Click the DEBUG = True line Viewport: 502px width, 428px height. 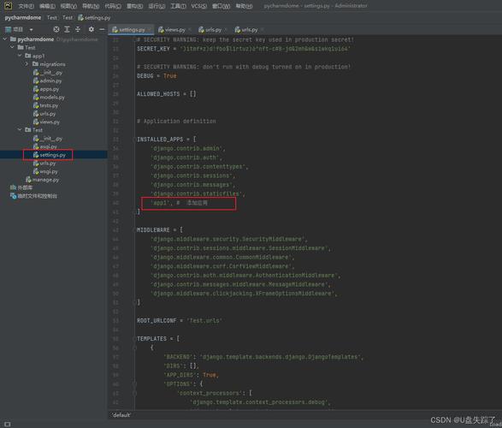coord(157,76)
